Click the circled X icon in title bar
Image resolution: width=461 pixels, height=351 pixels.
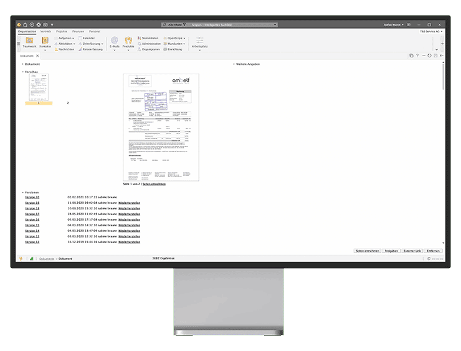pos(39,25)
